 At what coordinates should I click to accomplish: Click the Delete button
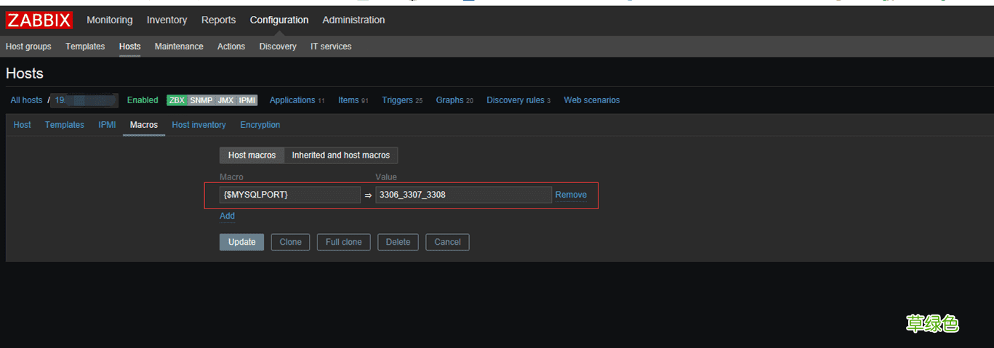click(398, 242)
